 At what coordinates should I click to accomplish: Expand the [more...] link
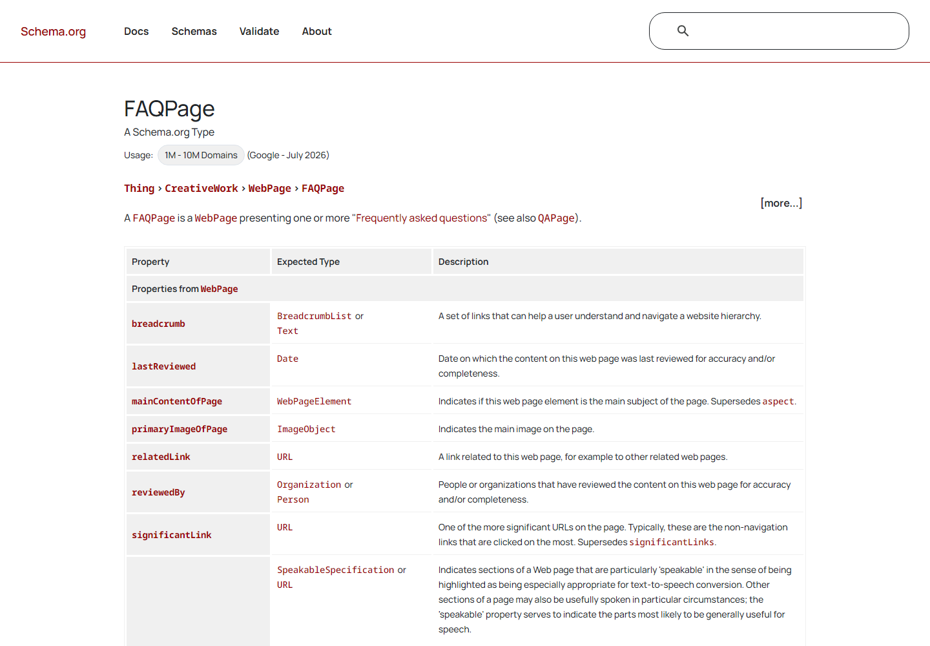point(781,203)
